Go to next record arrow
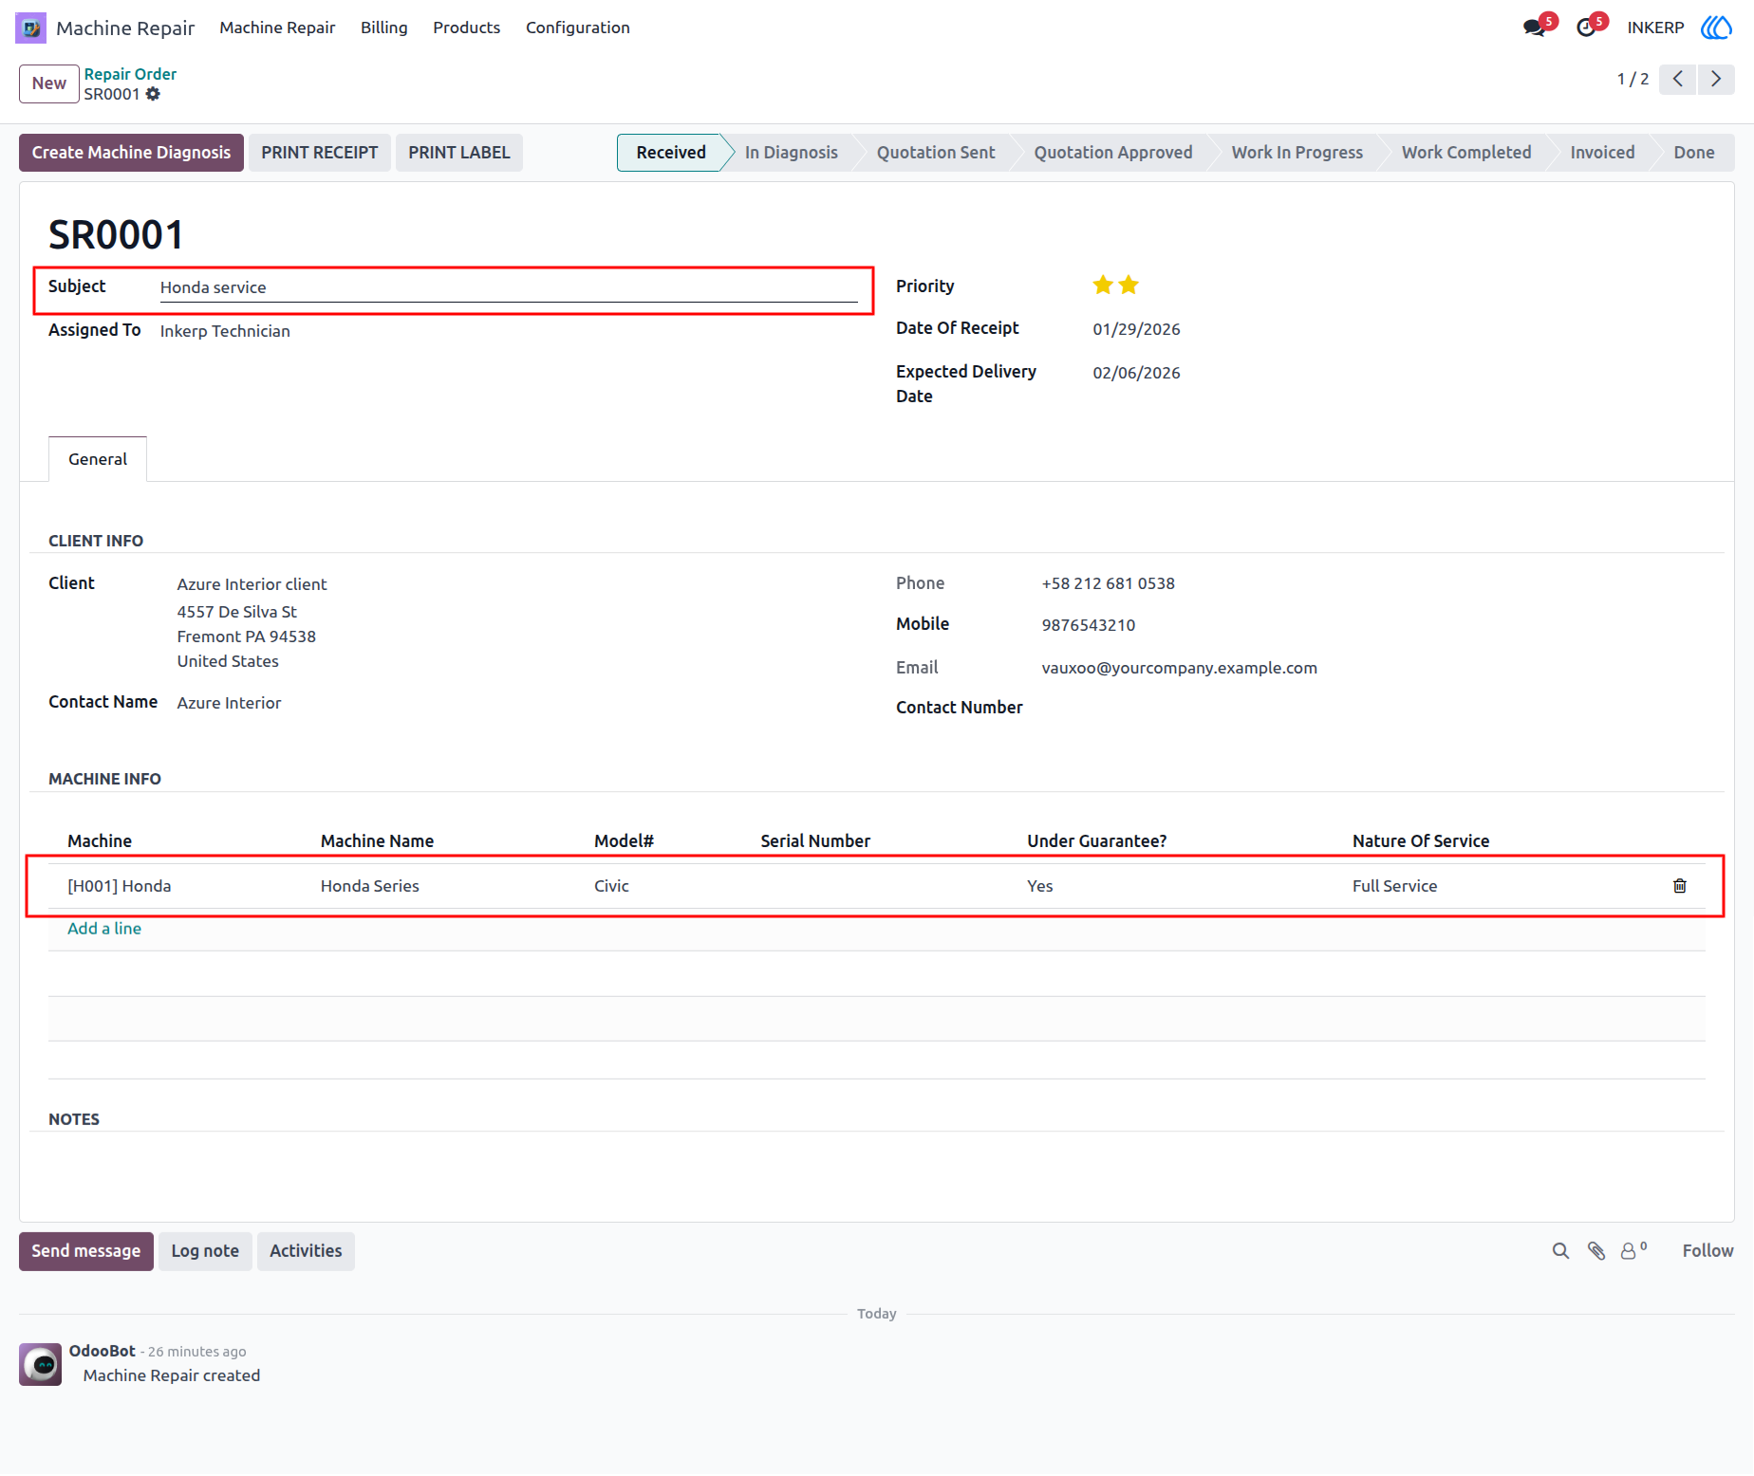The image size is (1754, 1476). coord(1716,79)
